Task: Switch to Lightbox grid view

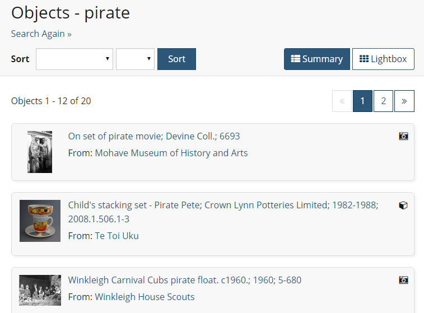Action: [x=383, y=59]
